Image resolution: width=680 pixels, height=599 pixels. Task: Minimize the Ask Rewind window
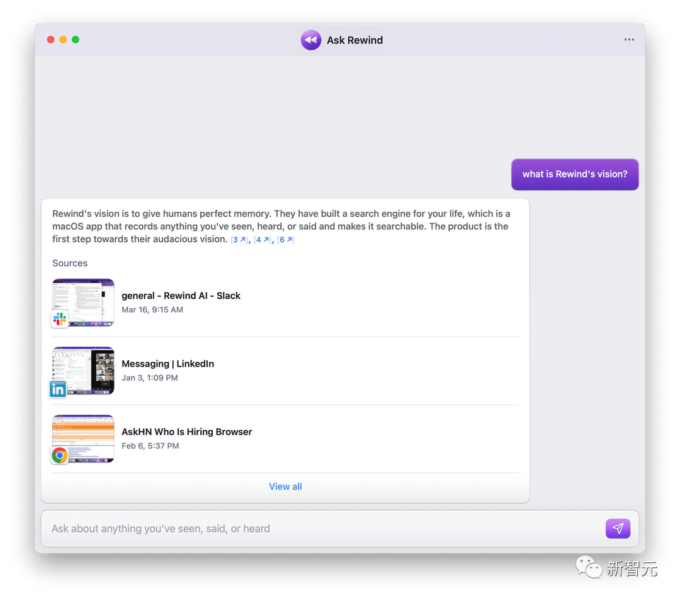[63, 40]
